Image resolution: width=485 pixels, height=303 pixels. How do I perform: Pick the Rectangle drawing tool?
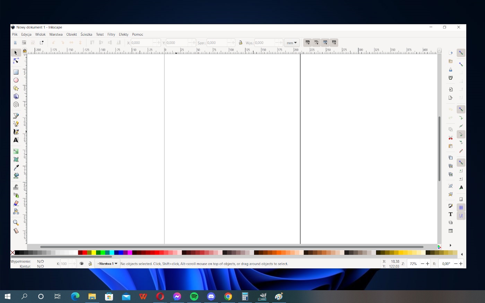point(16,72)
